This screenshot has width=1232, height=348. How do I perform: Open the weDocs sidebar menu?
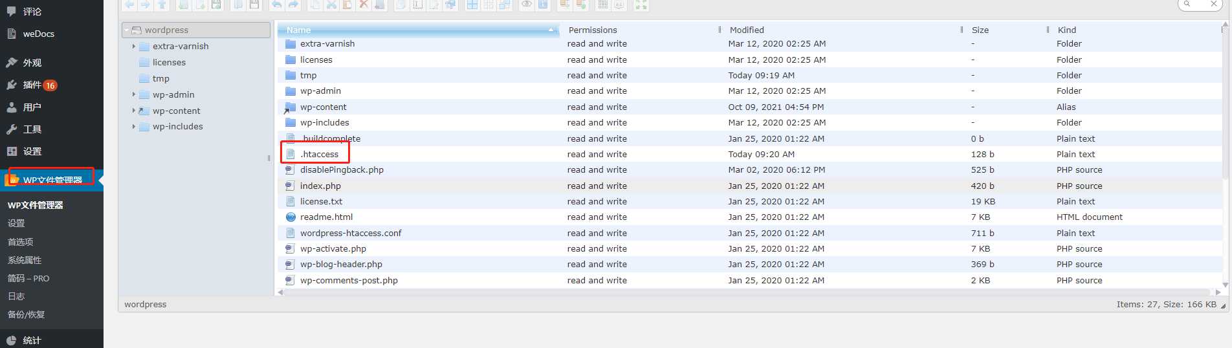click(38, 34)
